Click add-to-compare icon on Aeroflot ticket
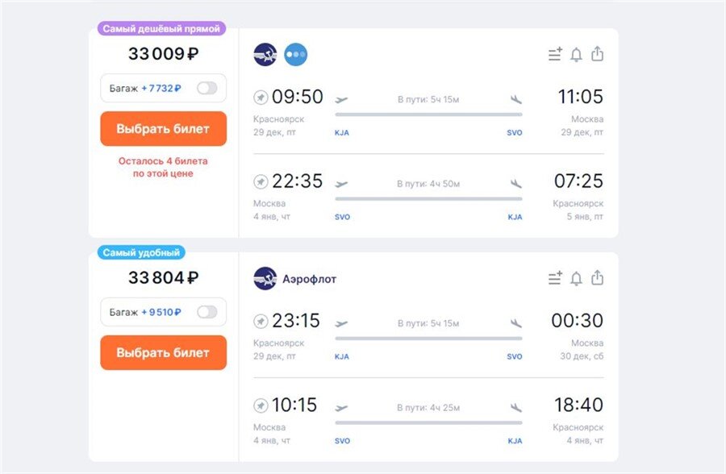The width and height of the screenshot is (726, 474). [555, 278]
